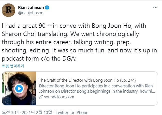Image resolution: width=162 pixels, height=115 pixels.
Task: Open the tweet timestamp 오전 3:14
Action: tap(10, 113)
